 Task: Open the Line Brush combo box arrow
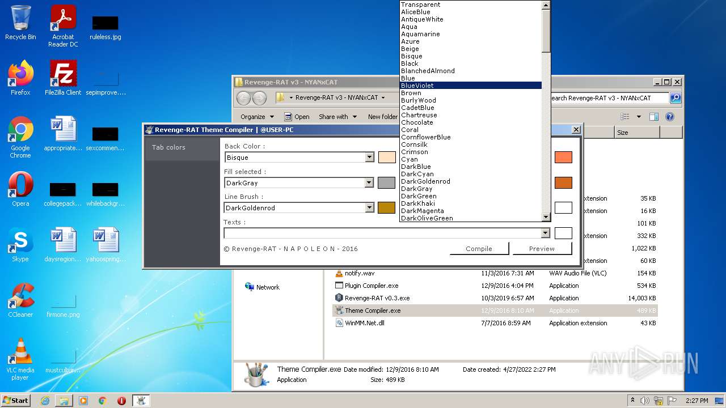click(369, 208)
